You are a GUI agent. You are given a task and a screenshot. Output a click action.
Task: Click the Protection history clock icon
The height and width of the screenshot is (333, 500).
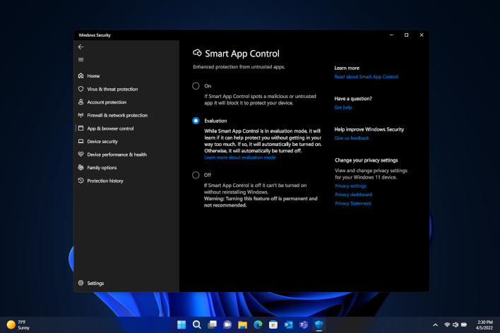tap(81, 181)
